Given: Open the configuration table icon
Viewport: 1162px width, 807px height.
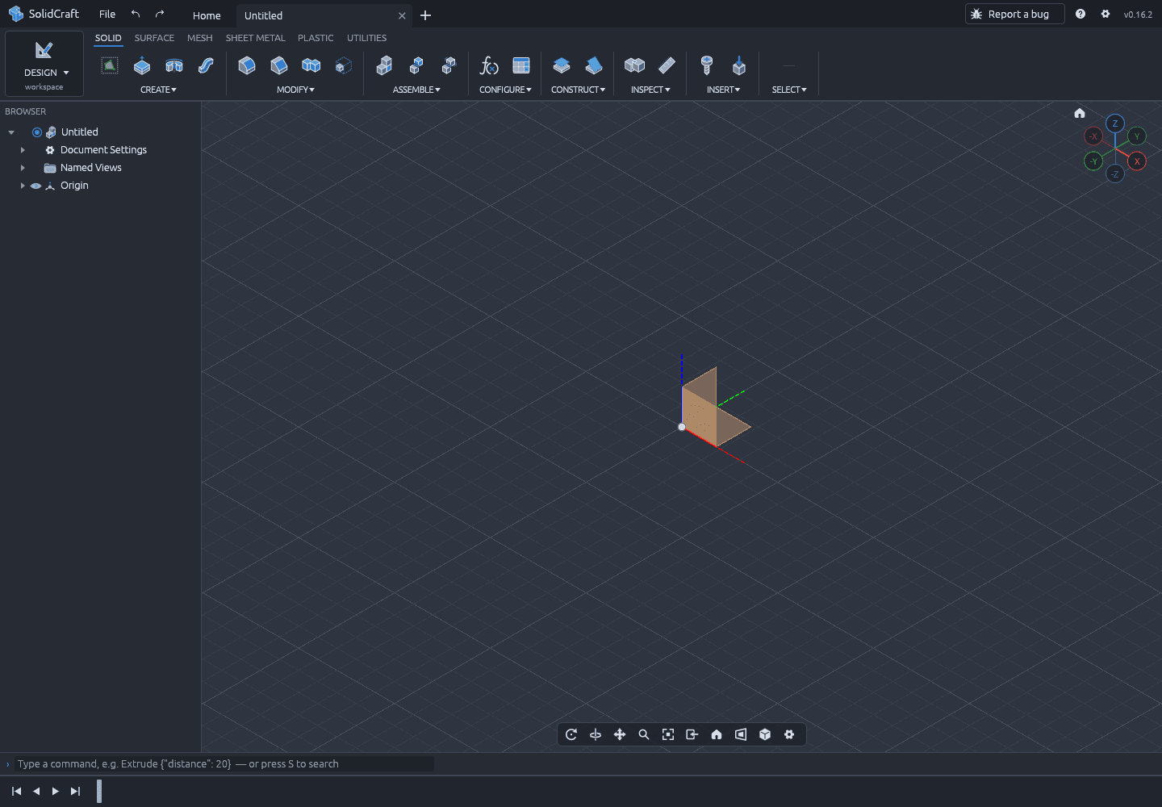Looking at the screenshot, I should point(521,66).
